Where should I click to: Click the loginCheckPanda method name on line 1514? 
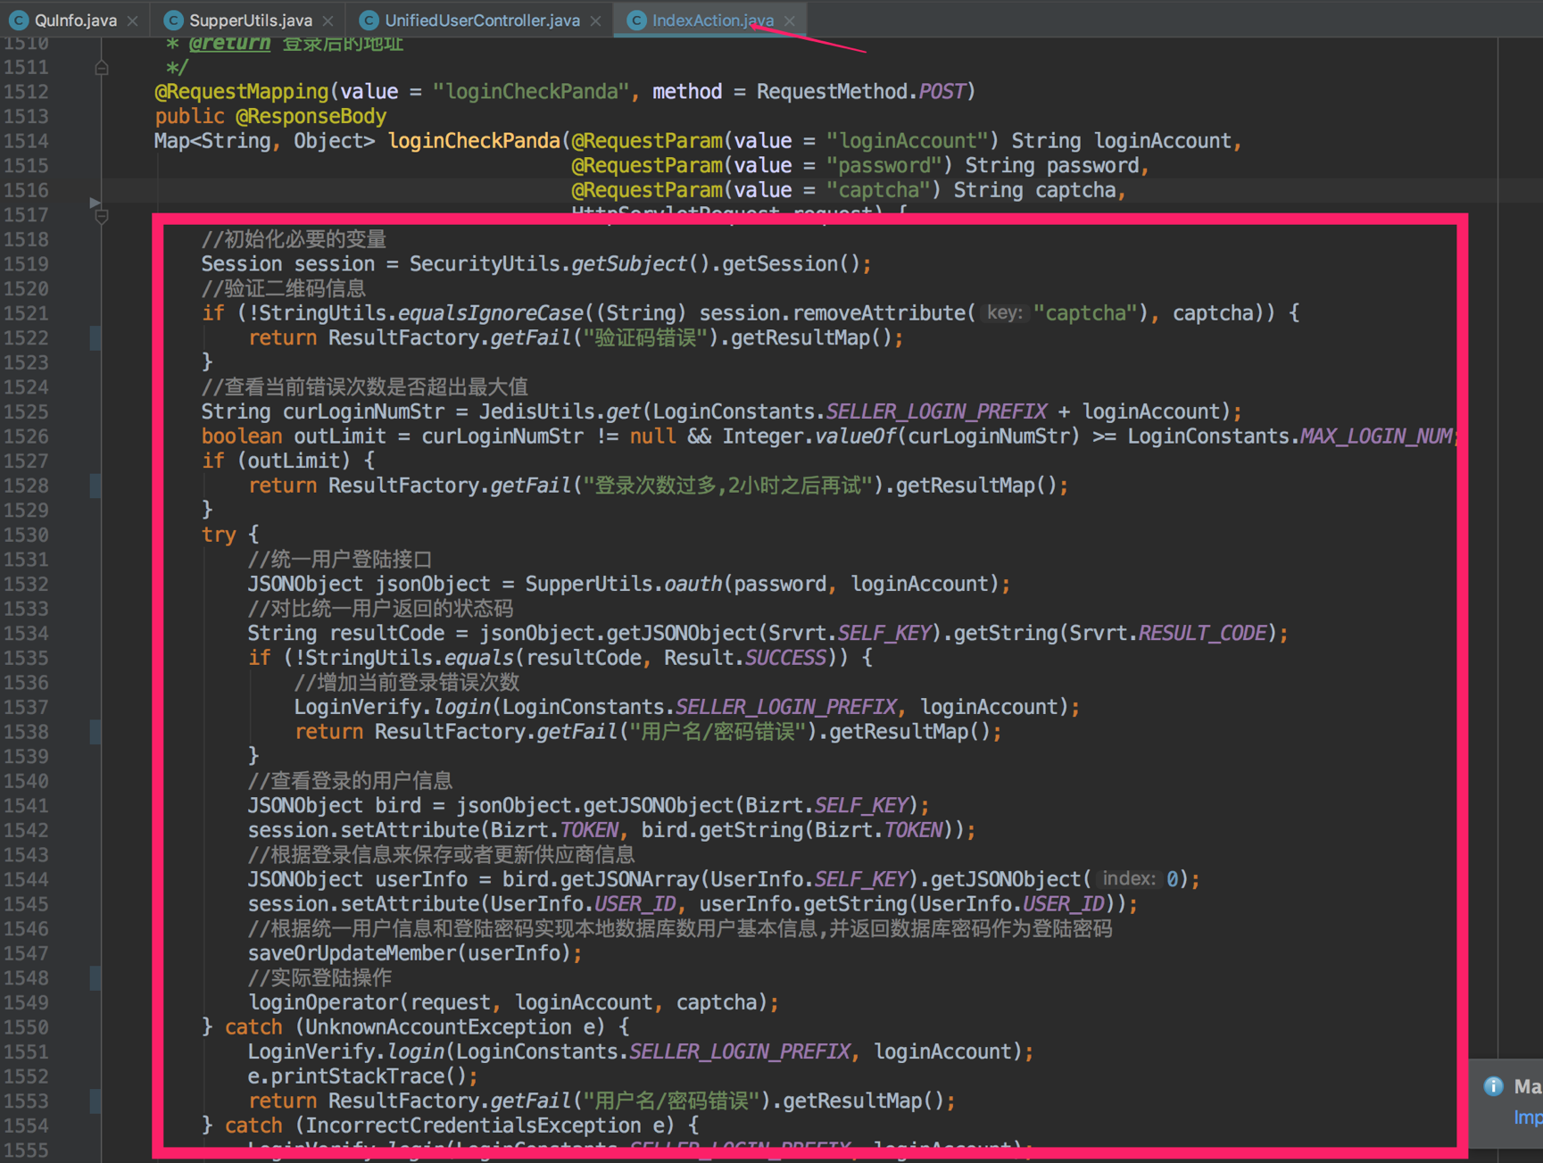(474, 141)
